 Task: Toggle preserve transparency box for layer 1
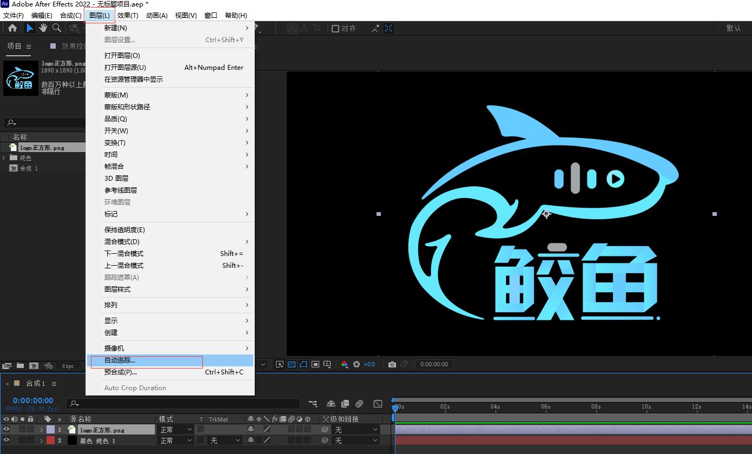click(200, 430)
